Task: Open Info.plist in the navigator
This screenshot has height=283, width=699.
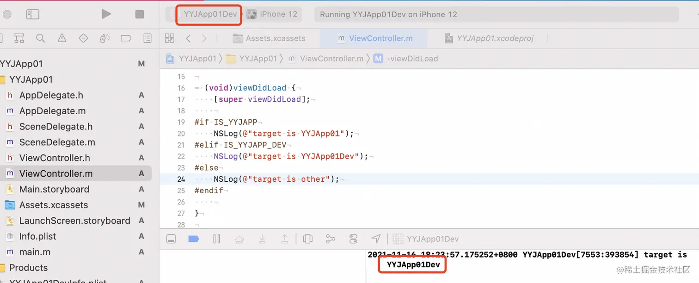Action: pyautogui.click(x=76, y=237)
